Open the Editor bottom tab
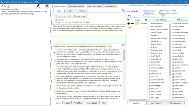The height and width of the screenshot is (106, 189). click(104, 103)
